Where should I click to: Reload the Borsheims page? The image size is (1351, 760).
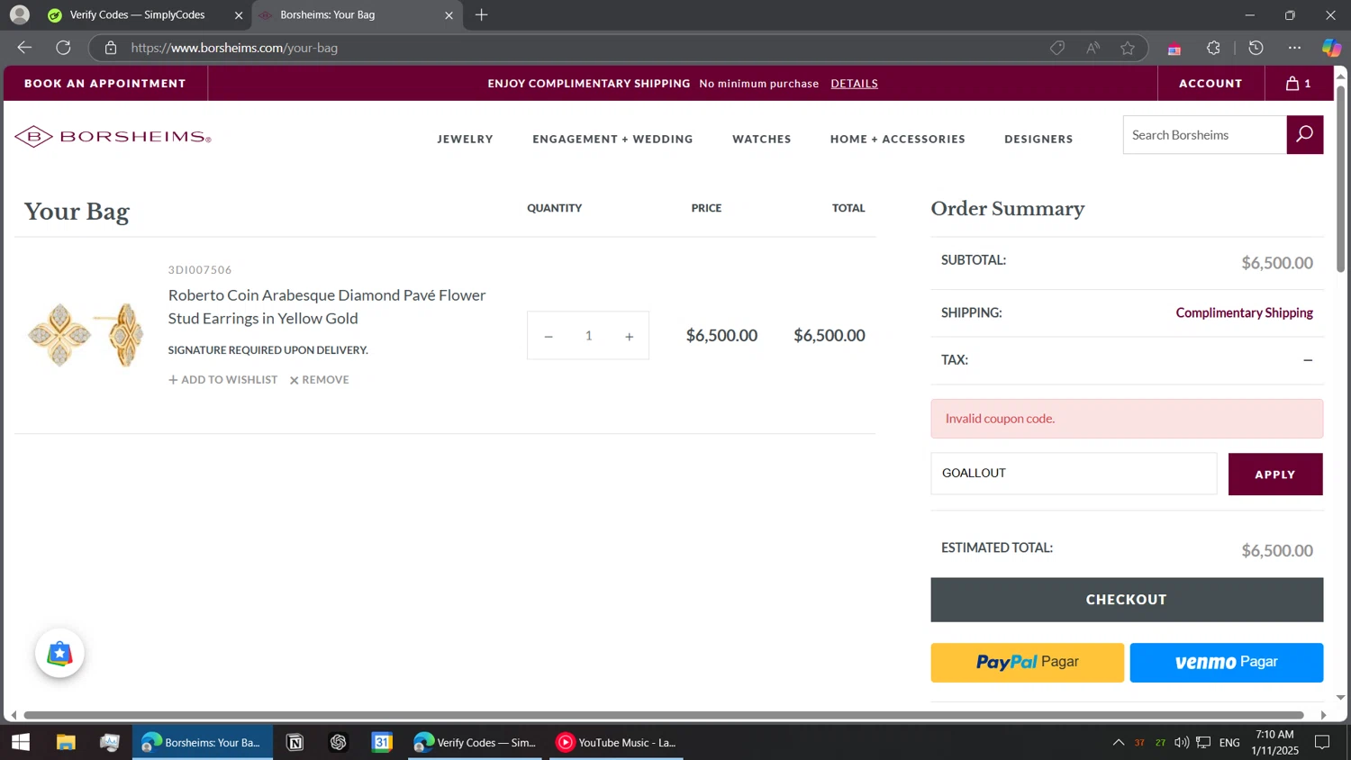[x=63, y=48]
